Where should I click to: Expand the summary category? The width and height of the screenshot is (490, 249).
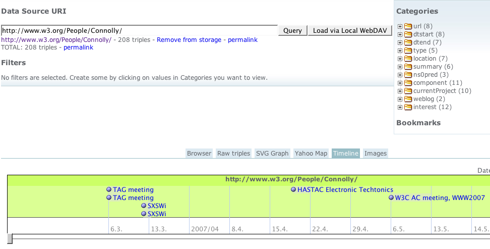pyautogui.click(x=400, y=67)
